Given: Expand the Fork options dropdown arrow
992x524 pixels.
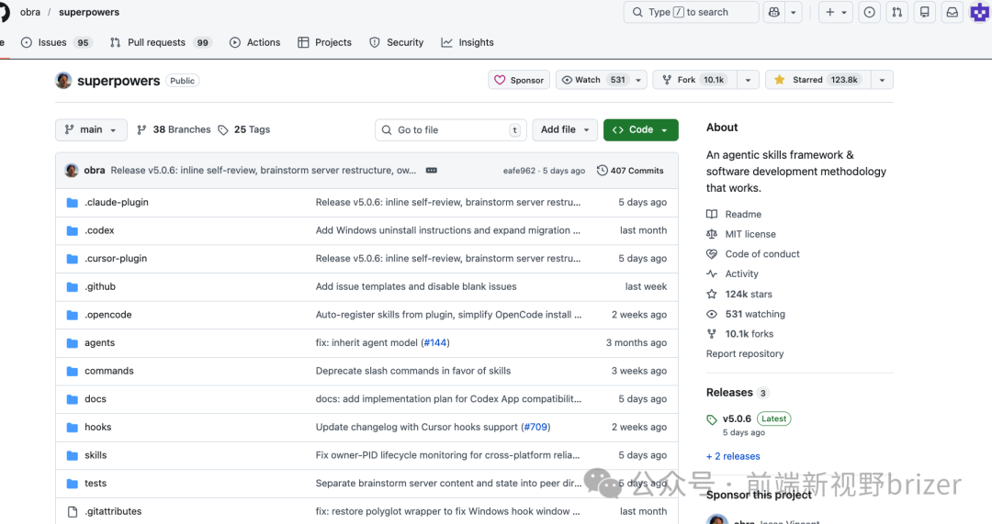Looking at the screenshot, I should 748,80.
